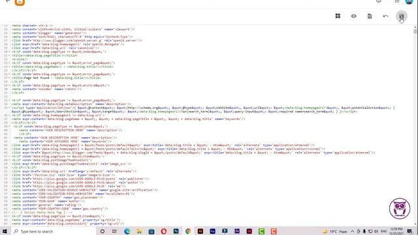Click the undo arrow icon in the editor toolbar
The width and height of the screenshot is (418, 235).
[x=385, y=16]
